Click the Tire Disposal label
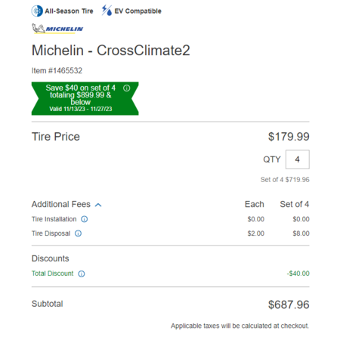Viewport: 340px width, 340px height. tap(51, 233)
